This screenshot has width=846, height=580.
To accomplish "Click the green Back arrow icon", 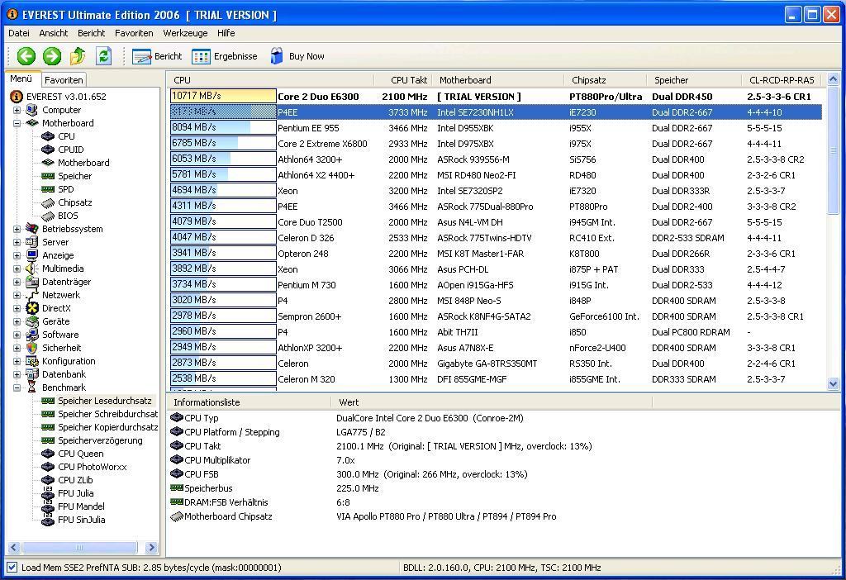I will coord(26,56).
